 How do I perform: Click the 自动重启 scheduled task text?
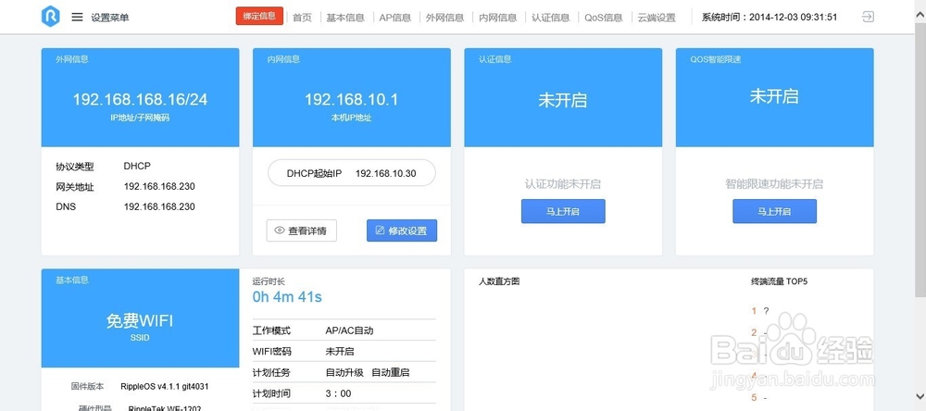(391, 373)
